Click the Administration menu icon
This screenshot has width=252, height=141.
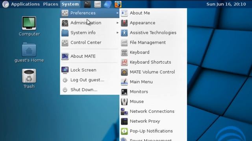pyautogui.click(x=65, y=23)
